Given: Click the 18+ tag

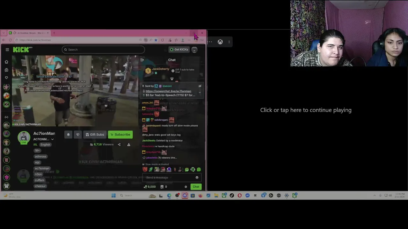Looking at the screenshot, I should tap(37, 150).
